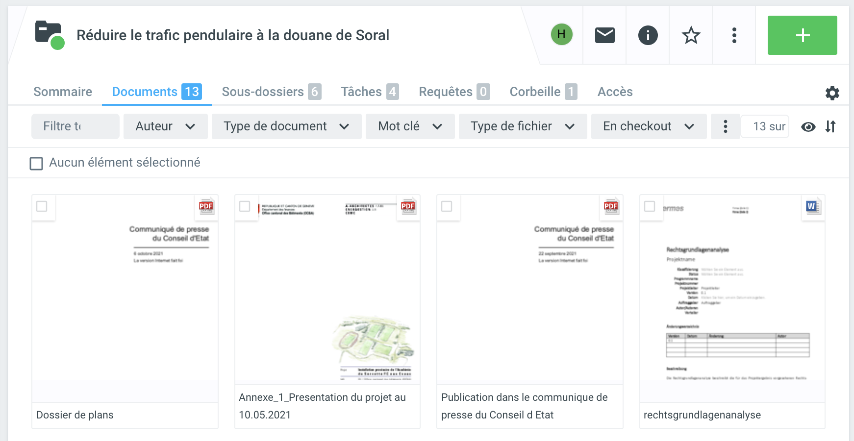Mark dossier as favorite with star
The width and height of the screenshot is (854, 441).
point(691,35)
